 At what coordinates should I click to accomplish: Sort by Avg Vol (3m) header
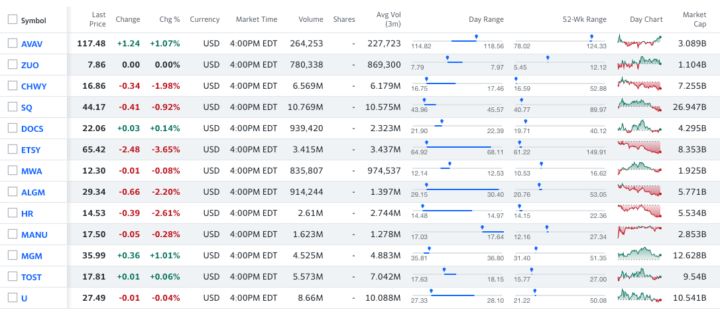coord(389,19)
